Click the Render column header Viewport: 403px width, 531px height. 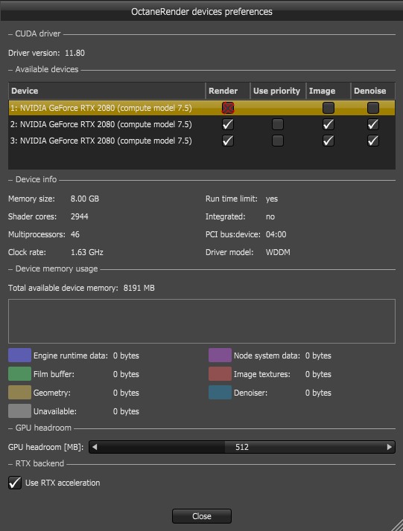point(228,91)
